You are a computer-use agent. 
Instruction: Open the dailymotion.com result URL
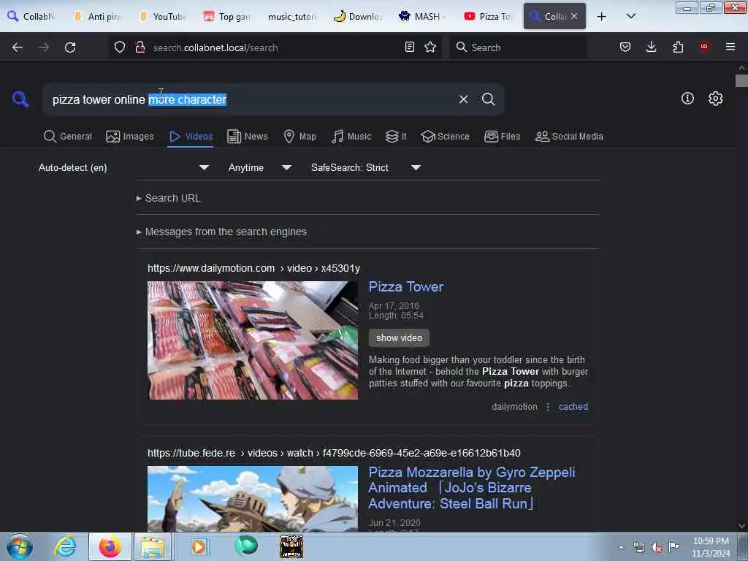point(253,268)
